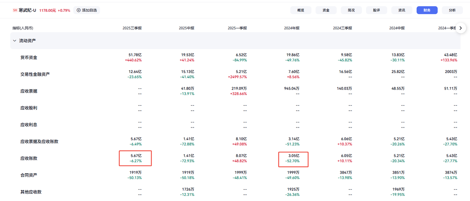
Task: Click the highlighted 5.67亿 应收账款 cell
Action: click(136, 158)
